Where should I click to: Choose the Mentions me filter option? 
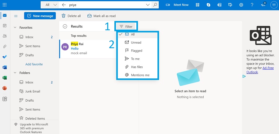(x=138, y=75)
